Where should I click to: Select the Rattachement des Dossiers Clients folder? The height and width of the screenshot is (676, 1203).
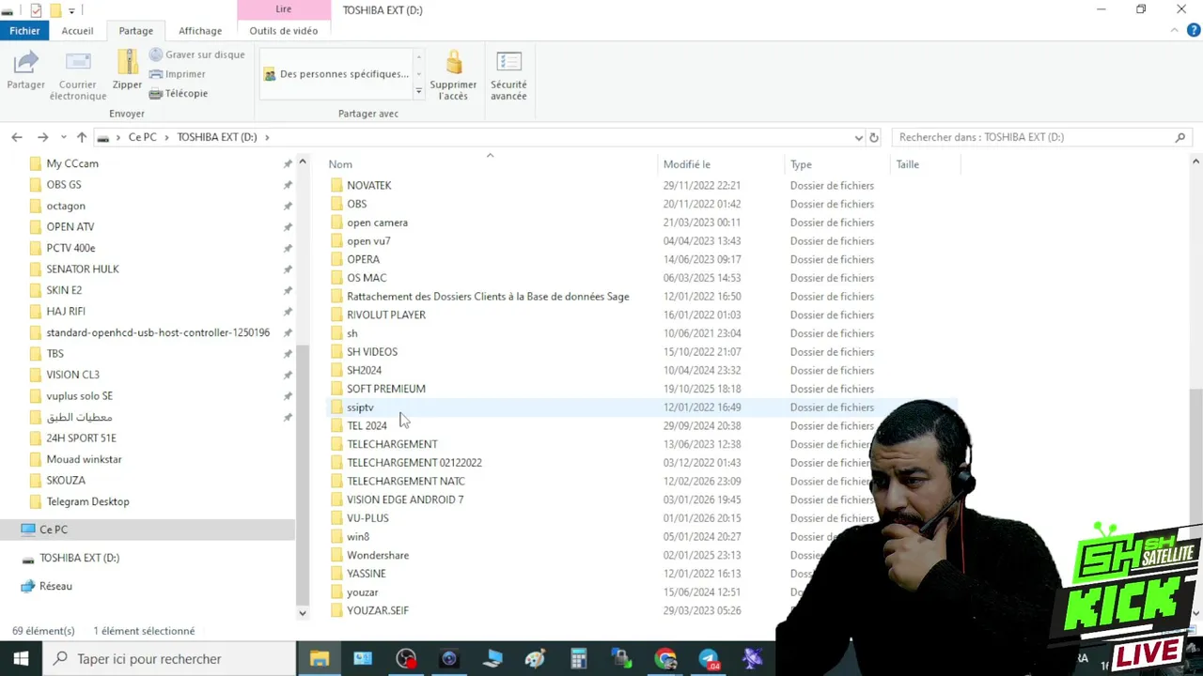(x=488, y=297)
